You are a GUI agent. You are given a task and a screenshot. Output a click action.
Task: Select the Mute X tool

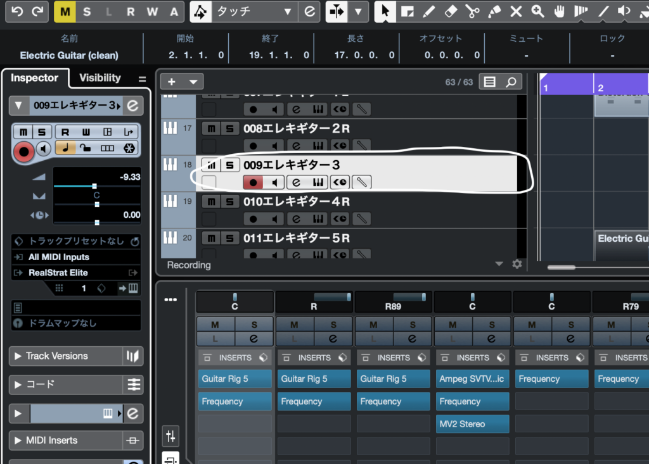(516, 11)
